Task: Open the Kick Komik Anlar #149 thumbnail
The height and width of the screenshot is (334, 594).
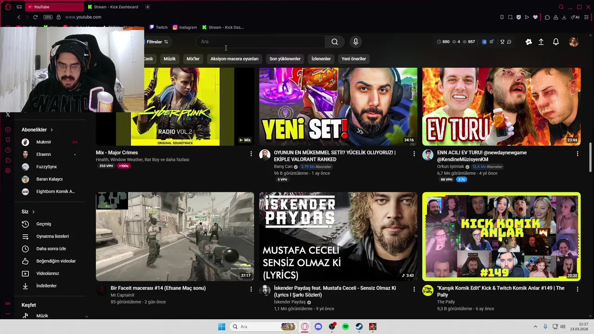Action: coord(501,237)
